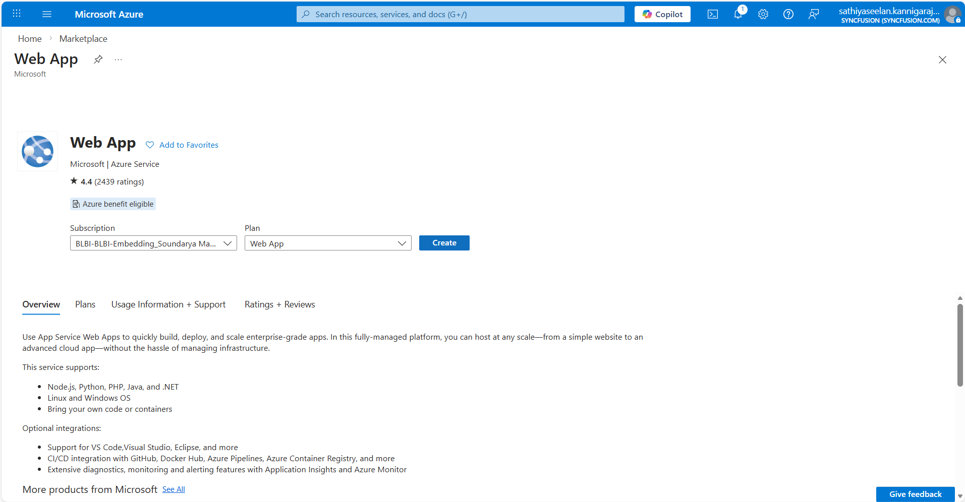The width and height of the screenshot is (965, 502).
Task: Open Cloud Shell from the top bar
Action: pyautogui.click(x=713, y=14)
